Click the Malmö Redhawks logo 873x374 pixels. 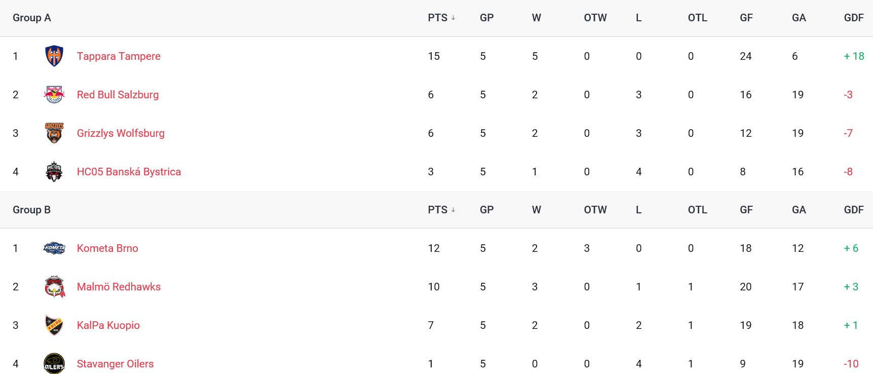point(55,286)
